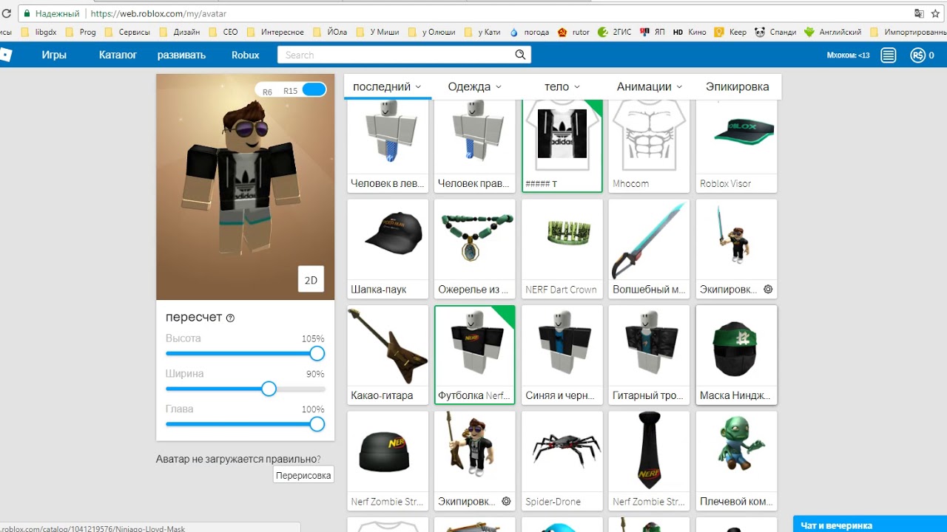Click the Высота slider handle
Image resolution: width=947 pixels, height=532 pixels.
(x=317, y=353)
